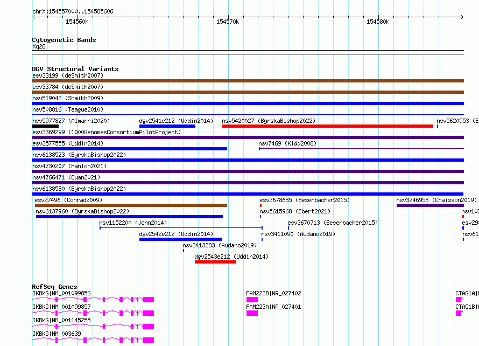Open the IKBKG|NM_001099857 transcript label

(62, 307)
